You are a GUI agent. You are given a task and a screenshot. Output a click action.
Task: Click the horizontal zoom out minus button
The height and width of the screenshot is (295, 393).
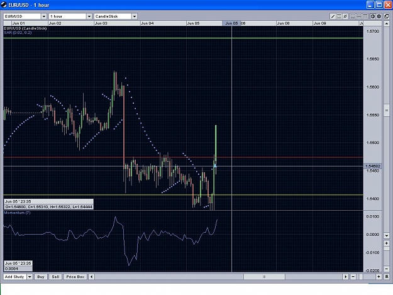tap(353, 277)
